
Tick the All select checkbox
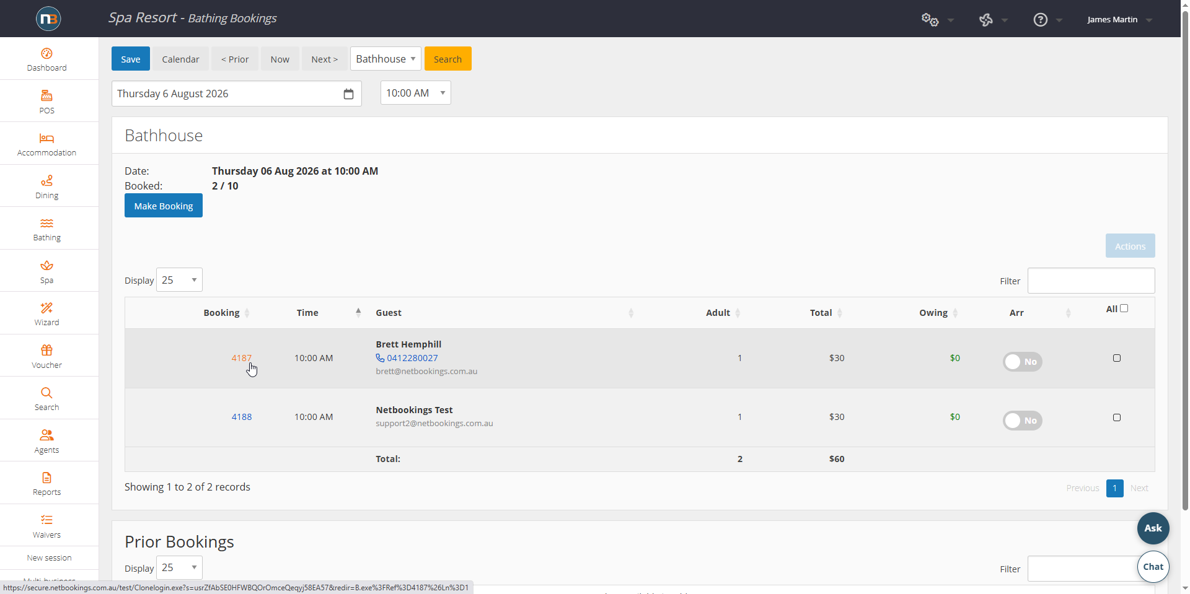(1124, 308)
